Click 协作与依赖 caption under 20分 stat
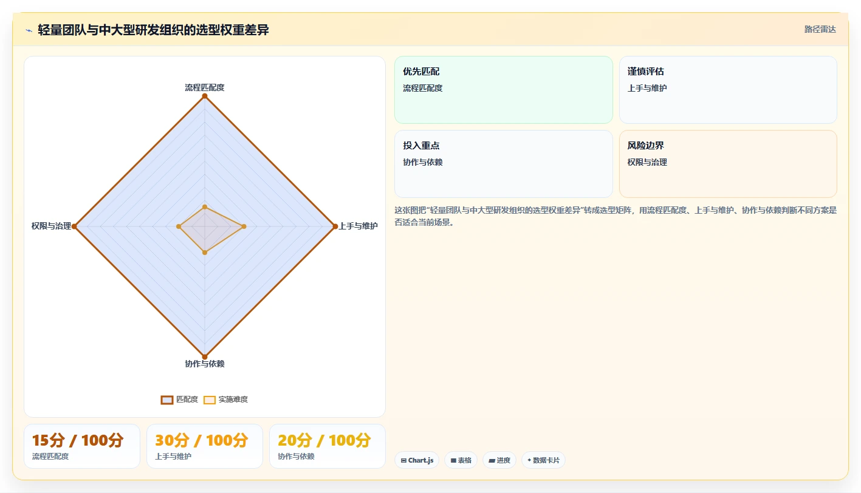The width and height of the screenshot is (861, 493). coord(296,457)
